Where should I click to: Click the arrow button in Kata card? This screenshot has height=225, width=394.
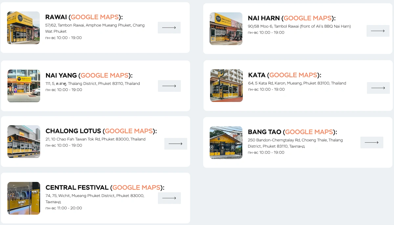click(x=378, y=88)
